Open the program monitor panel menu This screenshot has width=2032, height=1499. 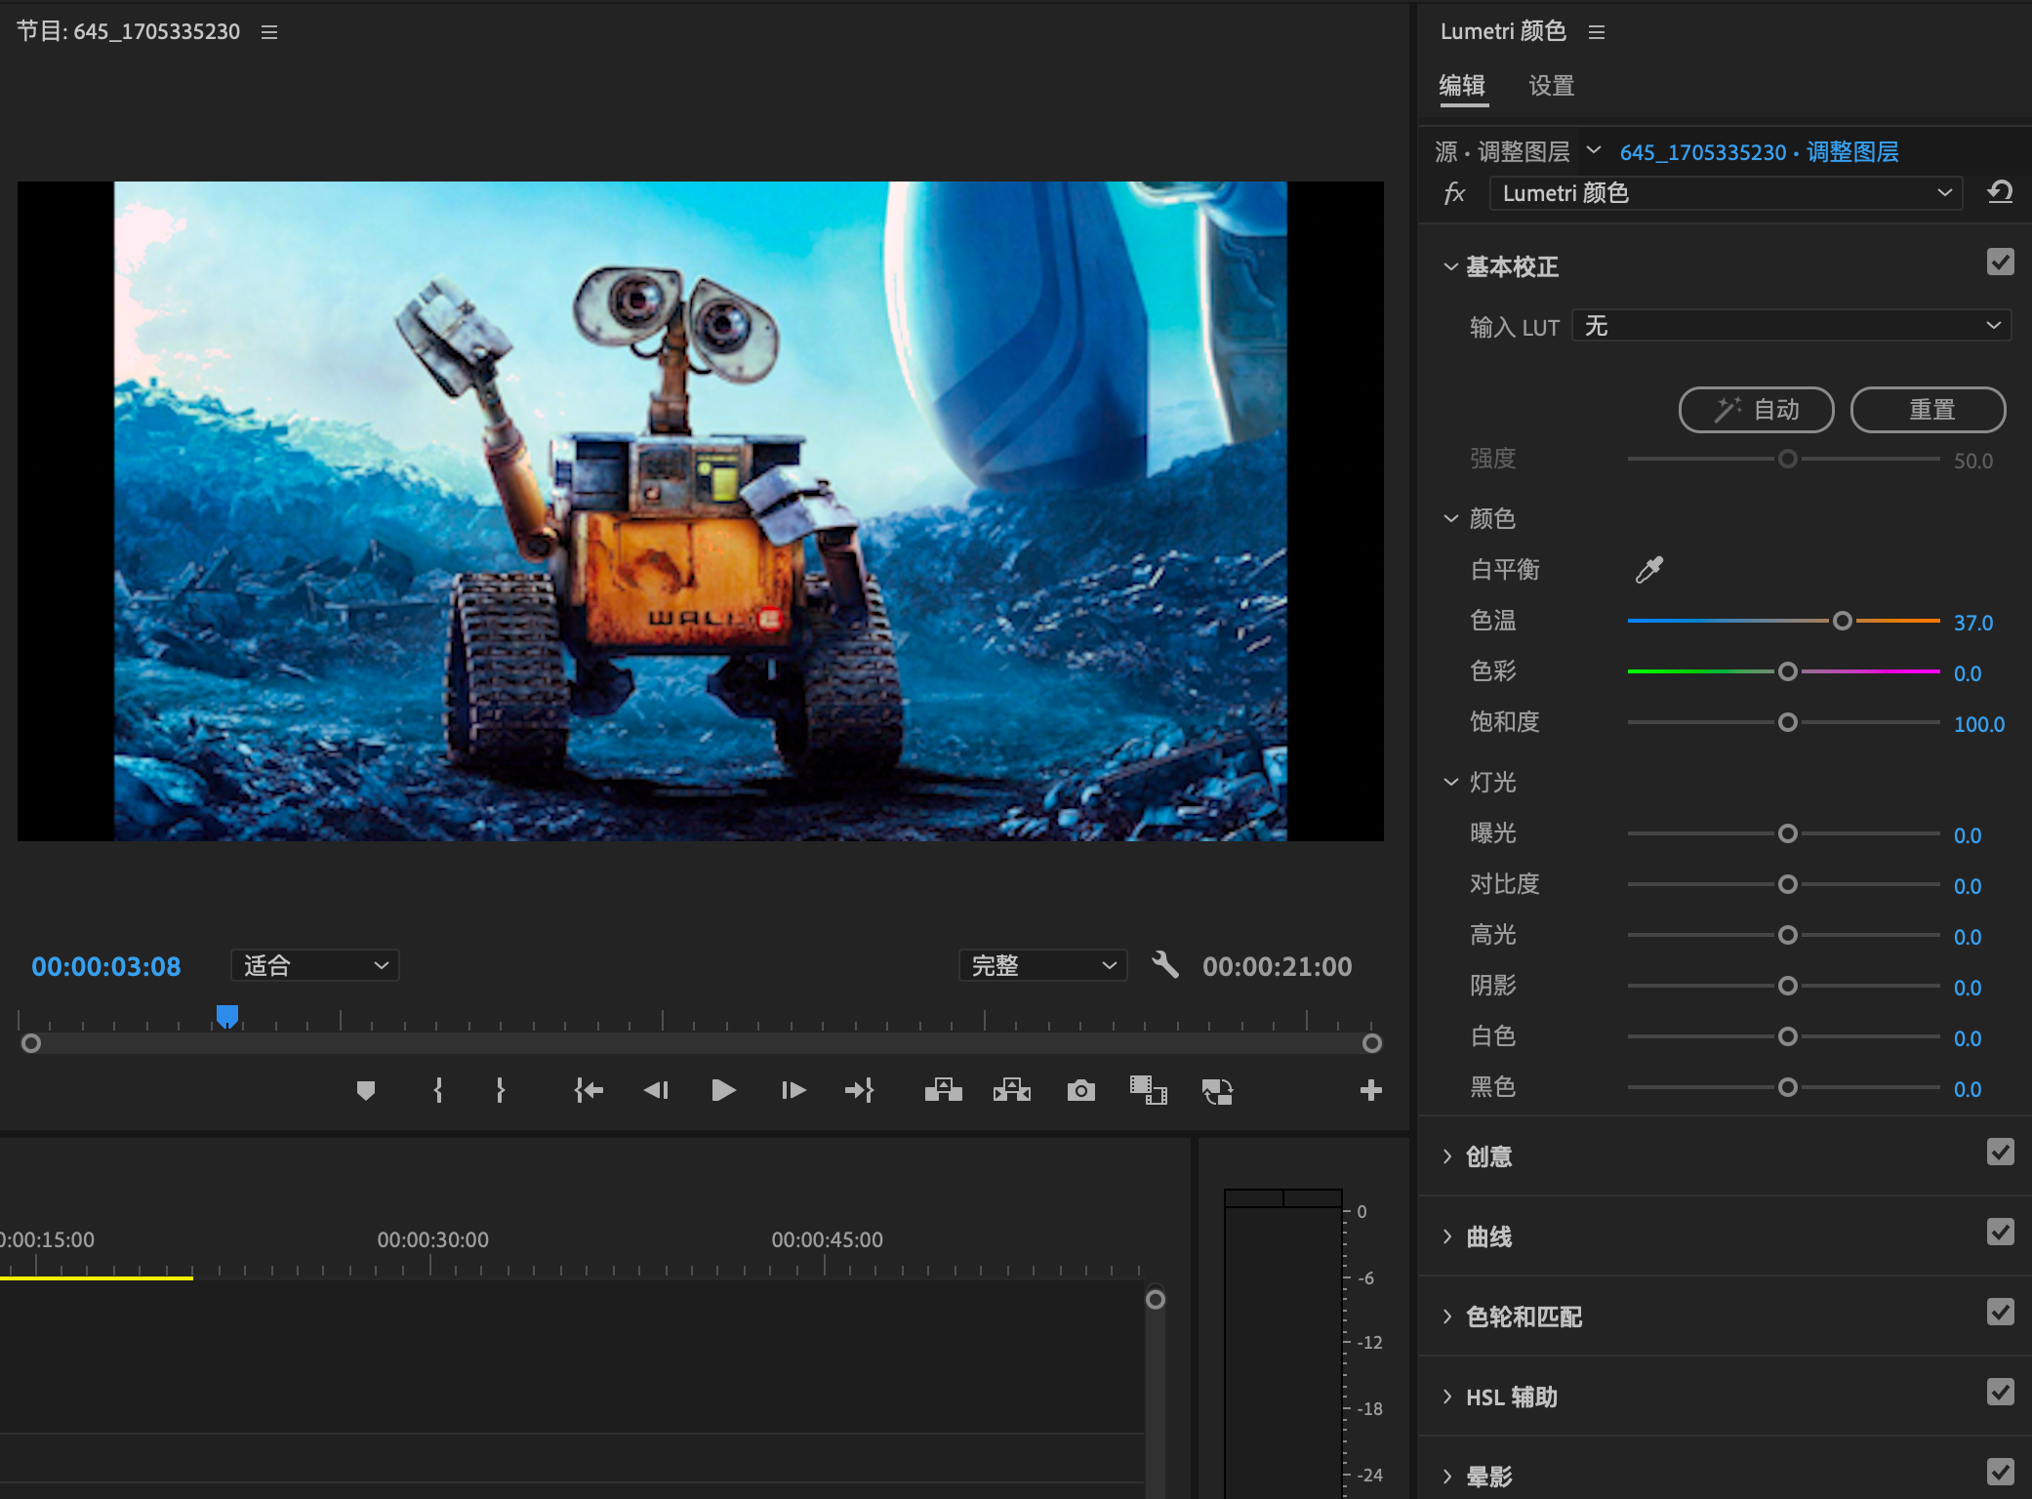(269, 32)
